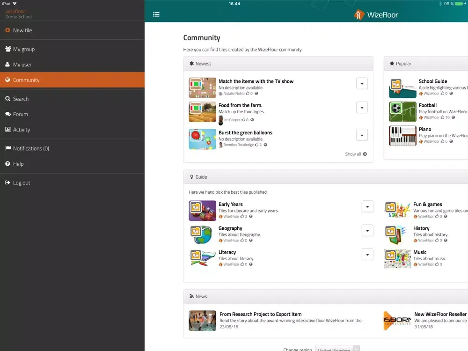
Task: Click globe icon on Food from the farm
Action: [x=252, y=120]
